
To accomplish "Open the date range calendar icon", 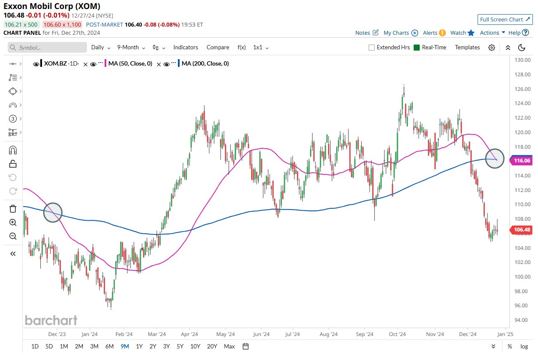I will point(245,346).
